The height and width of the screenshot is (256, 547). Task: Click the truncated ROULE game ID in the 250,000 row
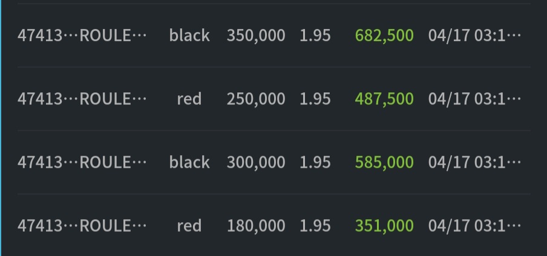[x=113, y=99]
